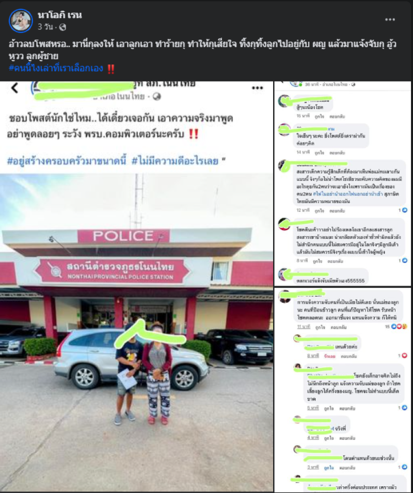Open hashtag #ไม่มีความดีอะไรเลย

click(175, 161)
